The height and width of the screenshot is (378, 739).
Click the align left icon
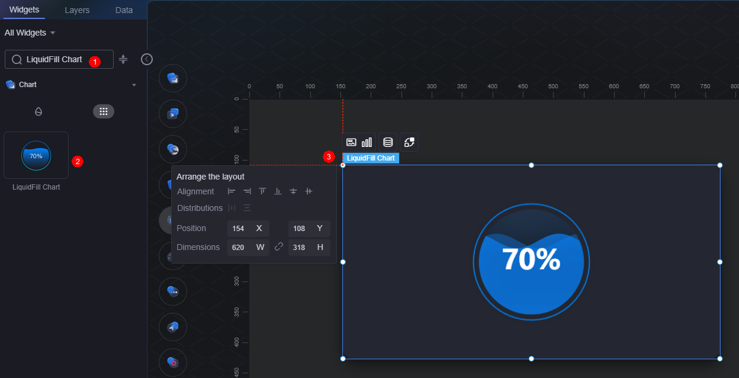click(x=232, y=191)
